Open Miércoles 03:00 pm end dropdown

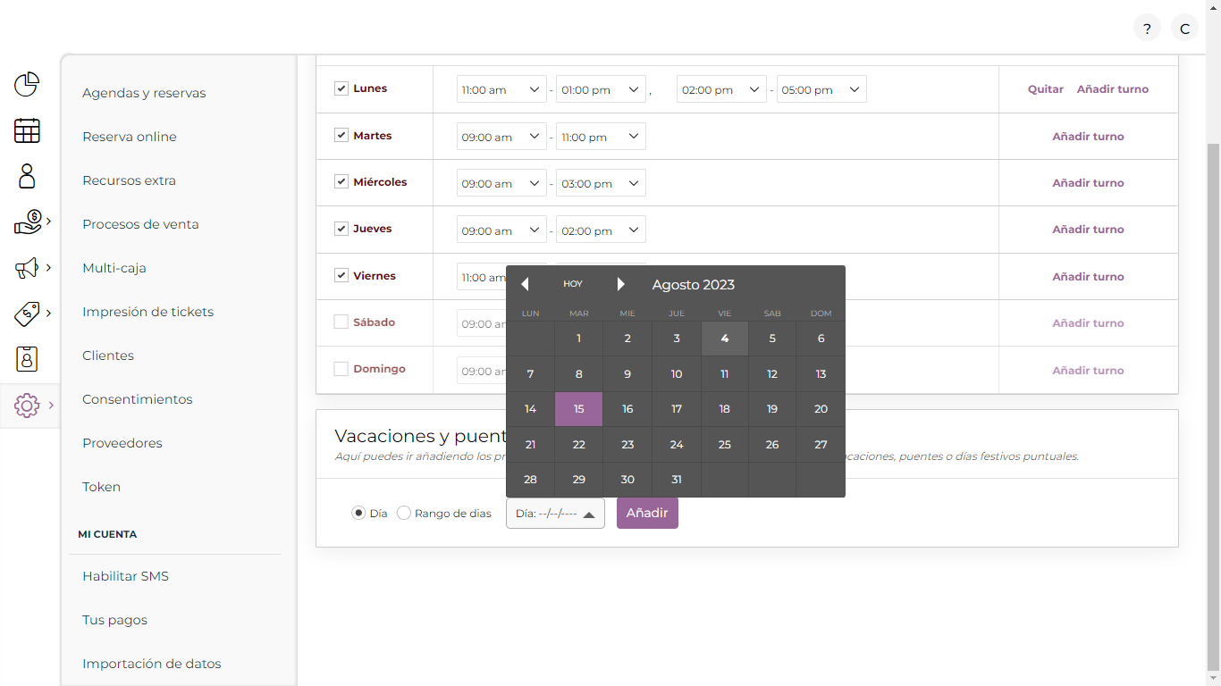601,183
